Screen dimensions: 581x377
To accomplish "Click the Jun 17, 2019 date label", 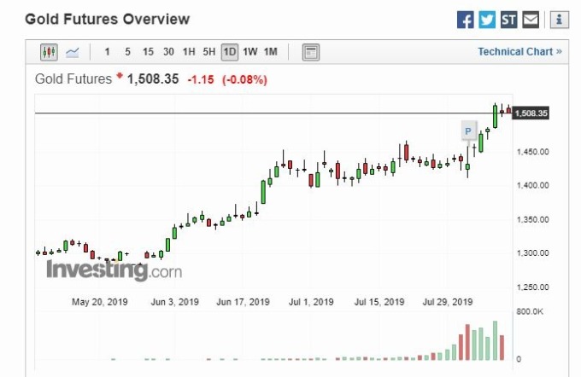I will (243, 302).
